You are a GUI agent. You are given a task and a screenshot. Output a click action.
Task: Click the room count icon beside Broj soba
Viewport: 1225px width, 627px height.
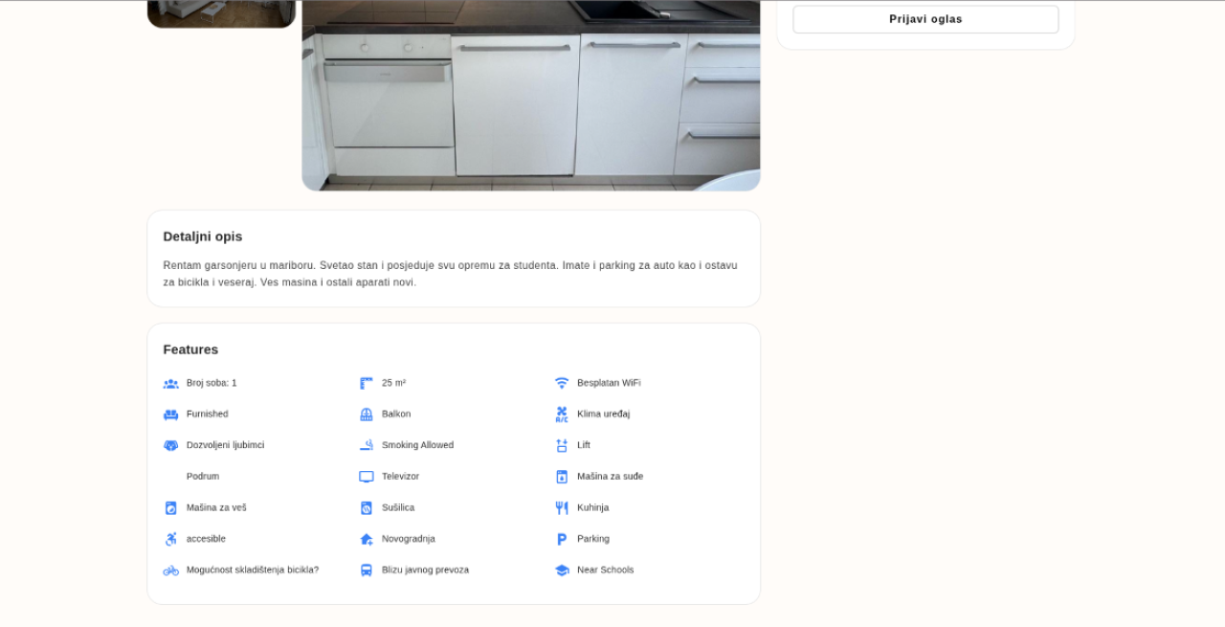(171, 384)
